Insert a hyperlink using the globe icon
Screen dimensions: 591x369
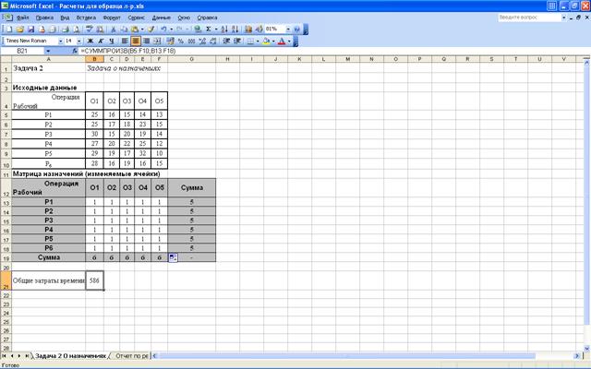197,29
